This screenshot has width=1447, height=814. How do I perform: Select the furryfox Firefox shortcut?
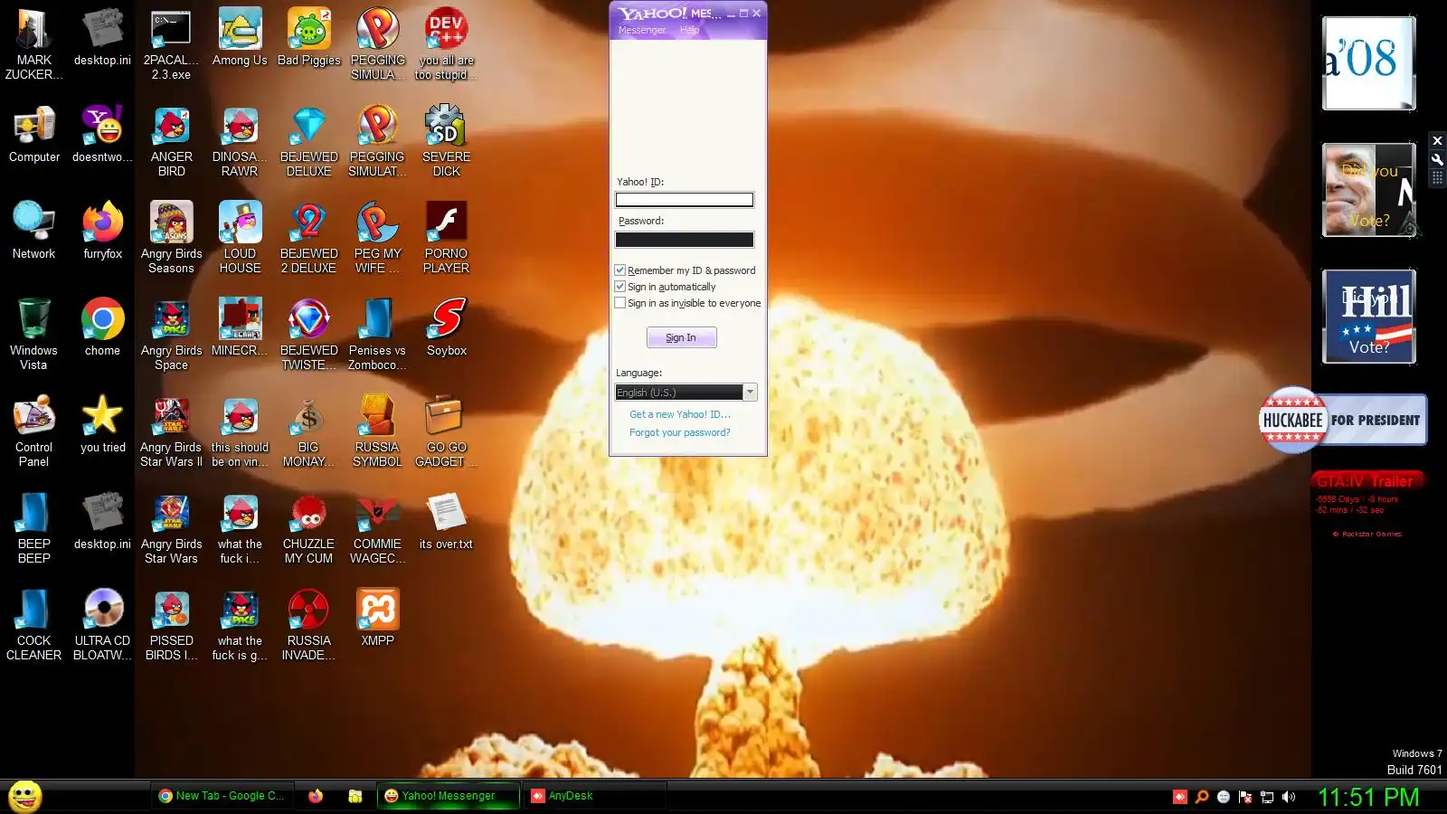[x=102, y=232]
